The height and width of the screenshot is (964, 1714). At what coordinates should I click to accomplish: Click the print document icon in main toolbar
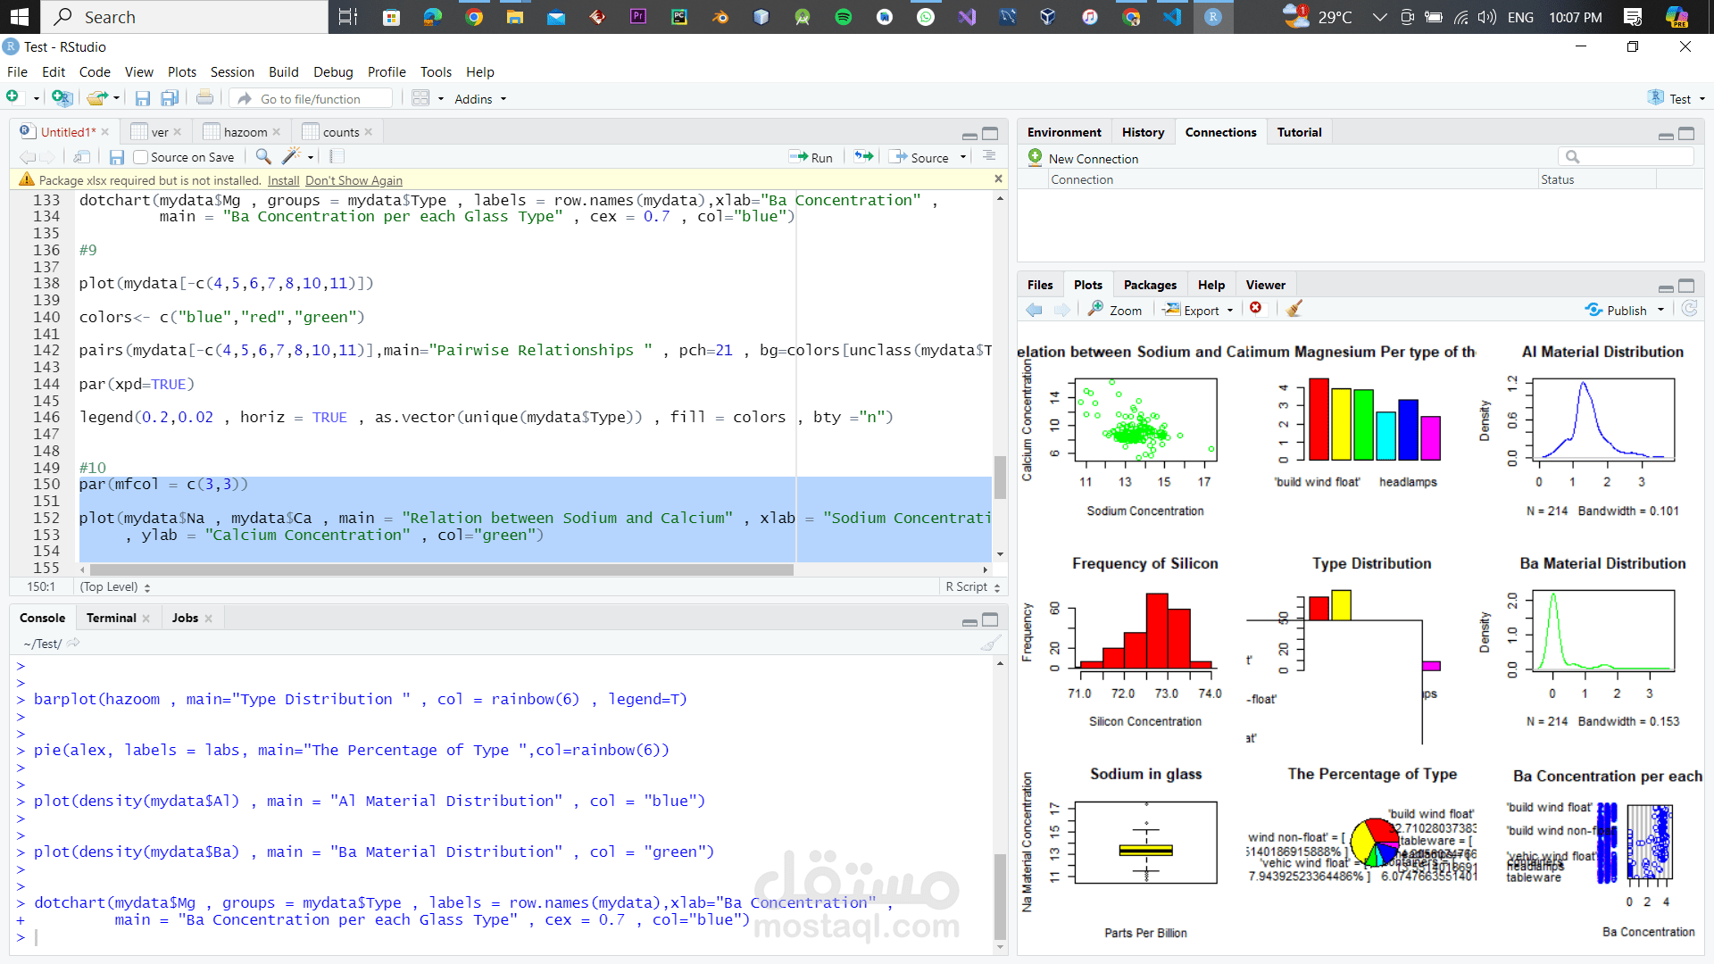tap(204, 98)
